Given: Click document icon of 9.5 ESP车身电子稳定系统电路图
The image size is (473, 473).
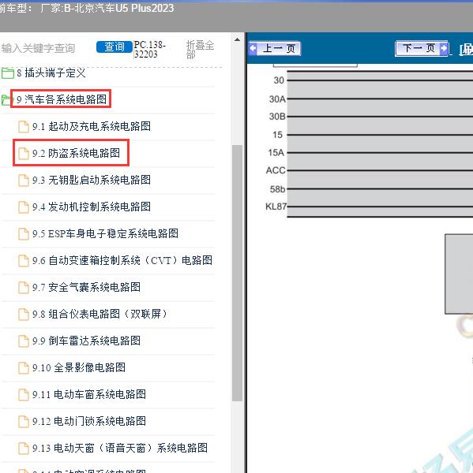Looking at the screenshot, I should [24, 234].
